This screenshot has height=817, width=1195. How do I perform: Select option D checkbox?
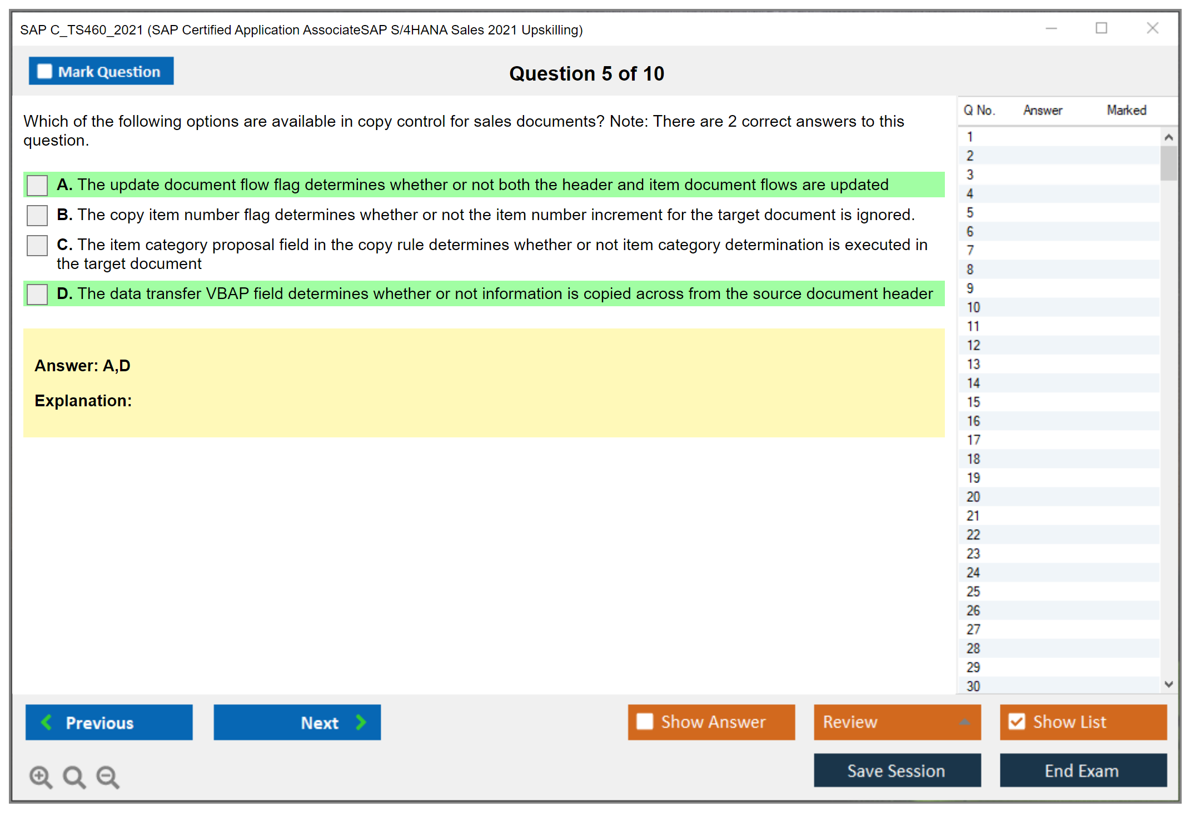[37, 294]
